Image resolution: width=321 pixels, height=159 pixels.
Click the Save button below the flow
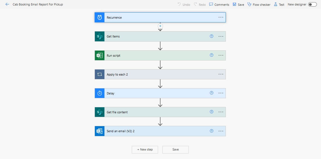(x=175, y=149)
